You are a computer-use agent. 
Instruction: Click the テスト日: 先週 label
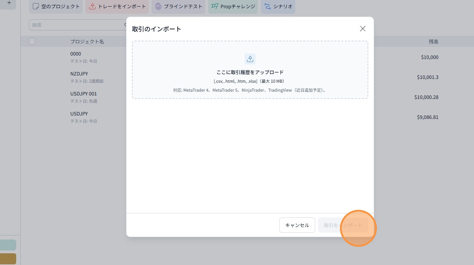(x=84, y=101)
